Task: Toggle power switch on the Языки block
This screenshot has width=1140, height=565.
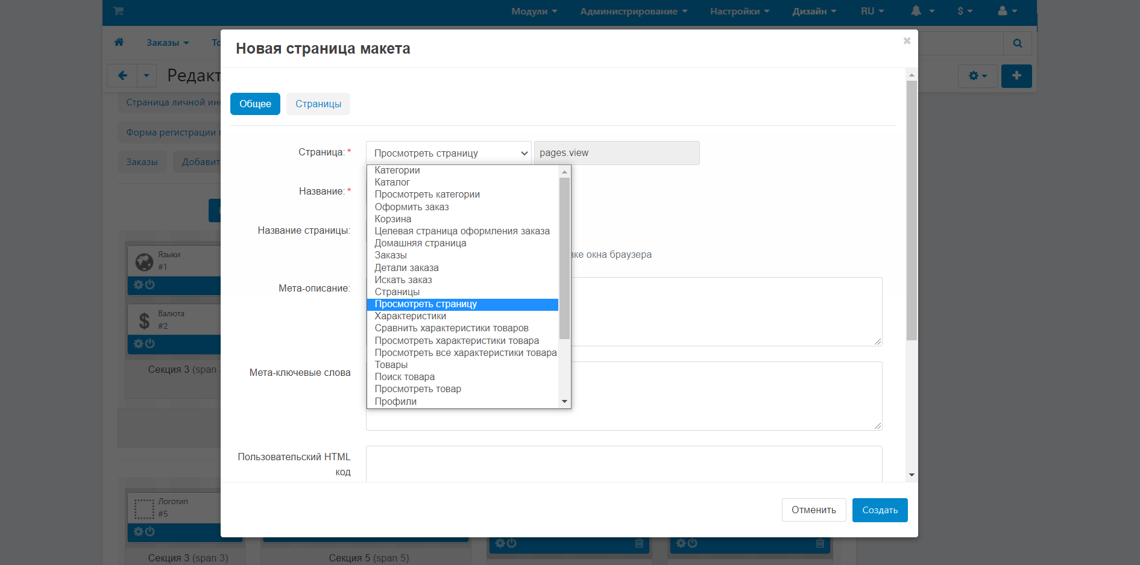Action: [x=150, y=284]
